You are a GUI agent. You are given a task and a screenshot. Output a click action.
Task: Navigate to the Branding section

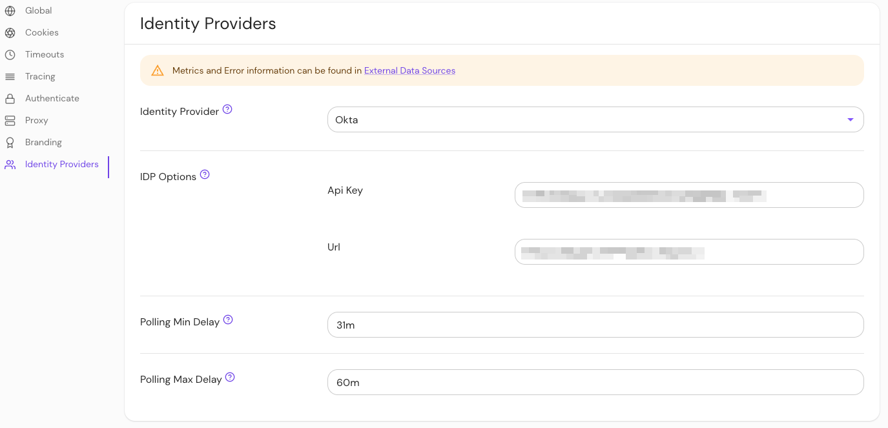tap(43, 142)
